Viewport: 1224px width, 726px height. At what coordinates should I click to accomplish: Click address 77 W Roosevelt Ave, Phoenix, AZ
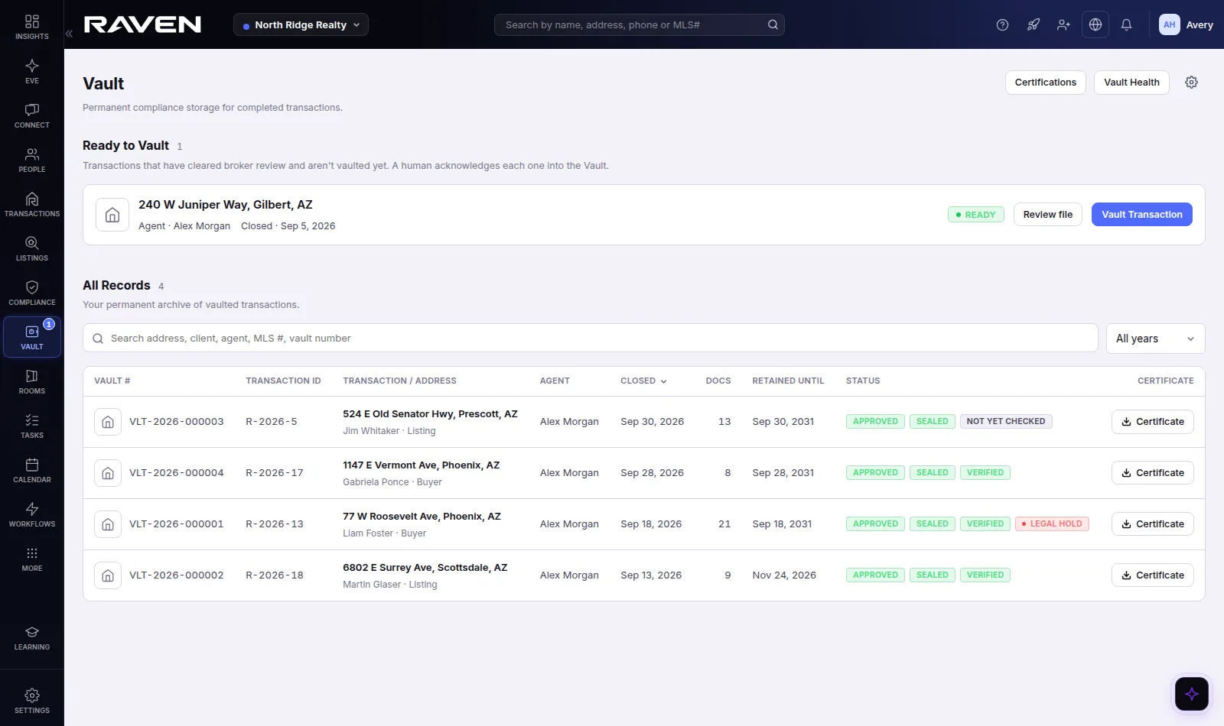click(x=422, y=517)
